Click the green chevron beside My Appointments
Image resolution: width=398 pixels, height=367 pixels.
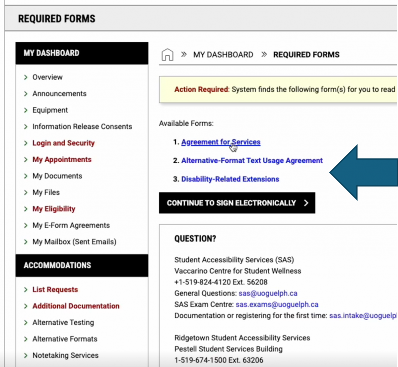(26, 160)
